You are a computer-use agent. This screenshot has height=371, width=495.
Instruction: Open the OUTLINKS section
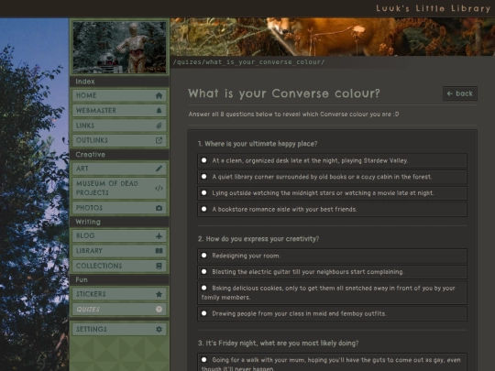(119, 140)
